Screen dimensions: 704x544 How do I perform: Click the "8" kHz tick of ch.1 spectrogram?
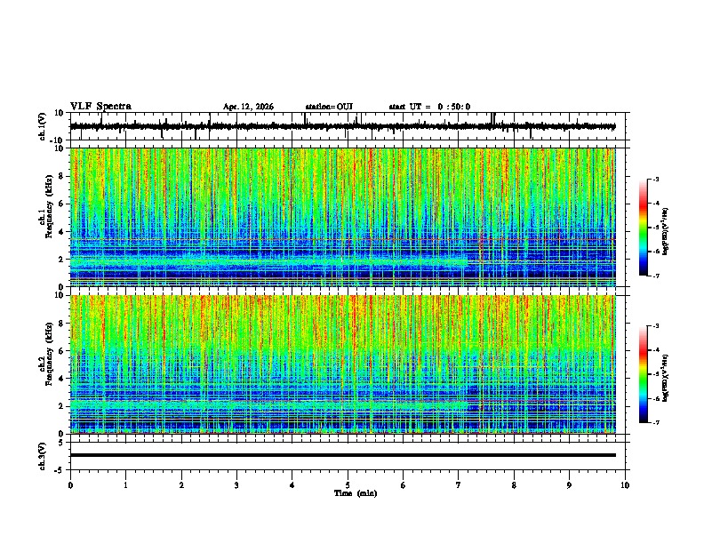[62, 176]
